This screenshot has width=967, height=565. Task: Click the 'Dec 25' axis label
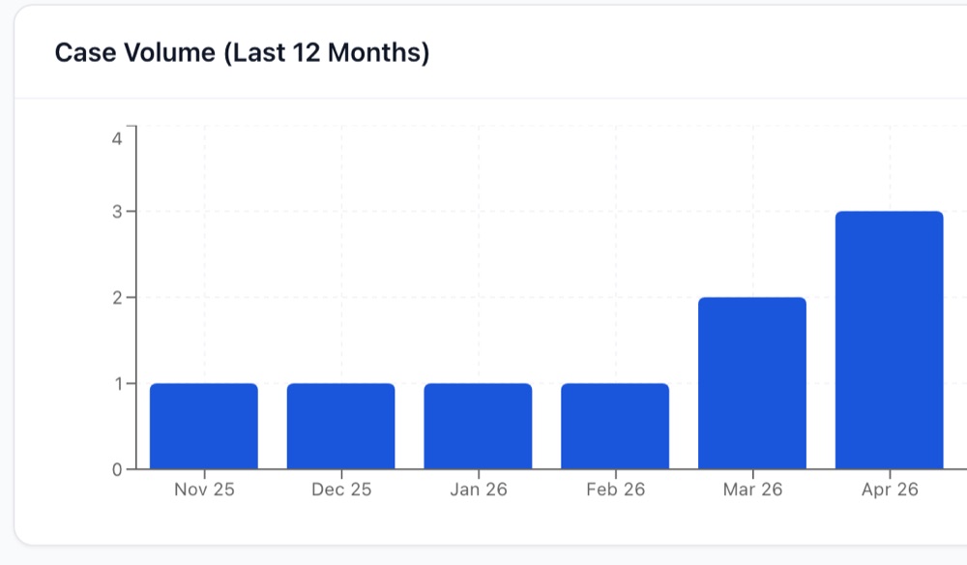click(x=341, y=490)
